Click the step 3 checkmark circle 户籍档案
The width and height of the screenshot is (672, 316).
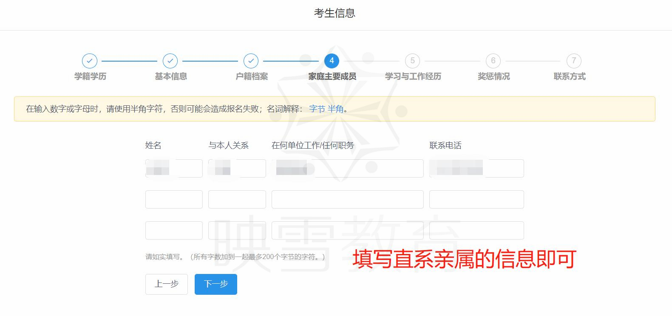tap(251, 61)
